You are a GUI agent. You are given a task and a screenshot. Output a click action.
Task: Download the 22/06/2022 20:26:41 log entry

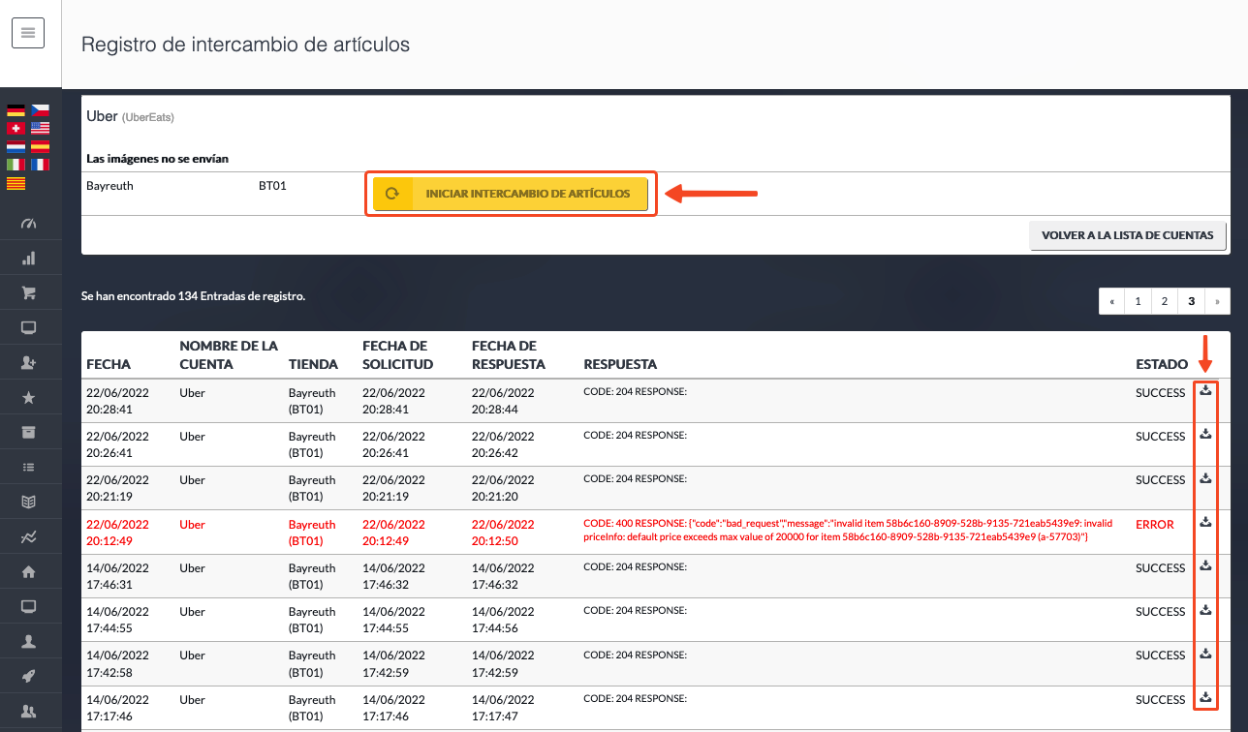pos(1205,434)
